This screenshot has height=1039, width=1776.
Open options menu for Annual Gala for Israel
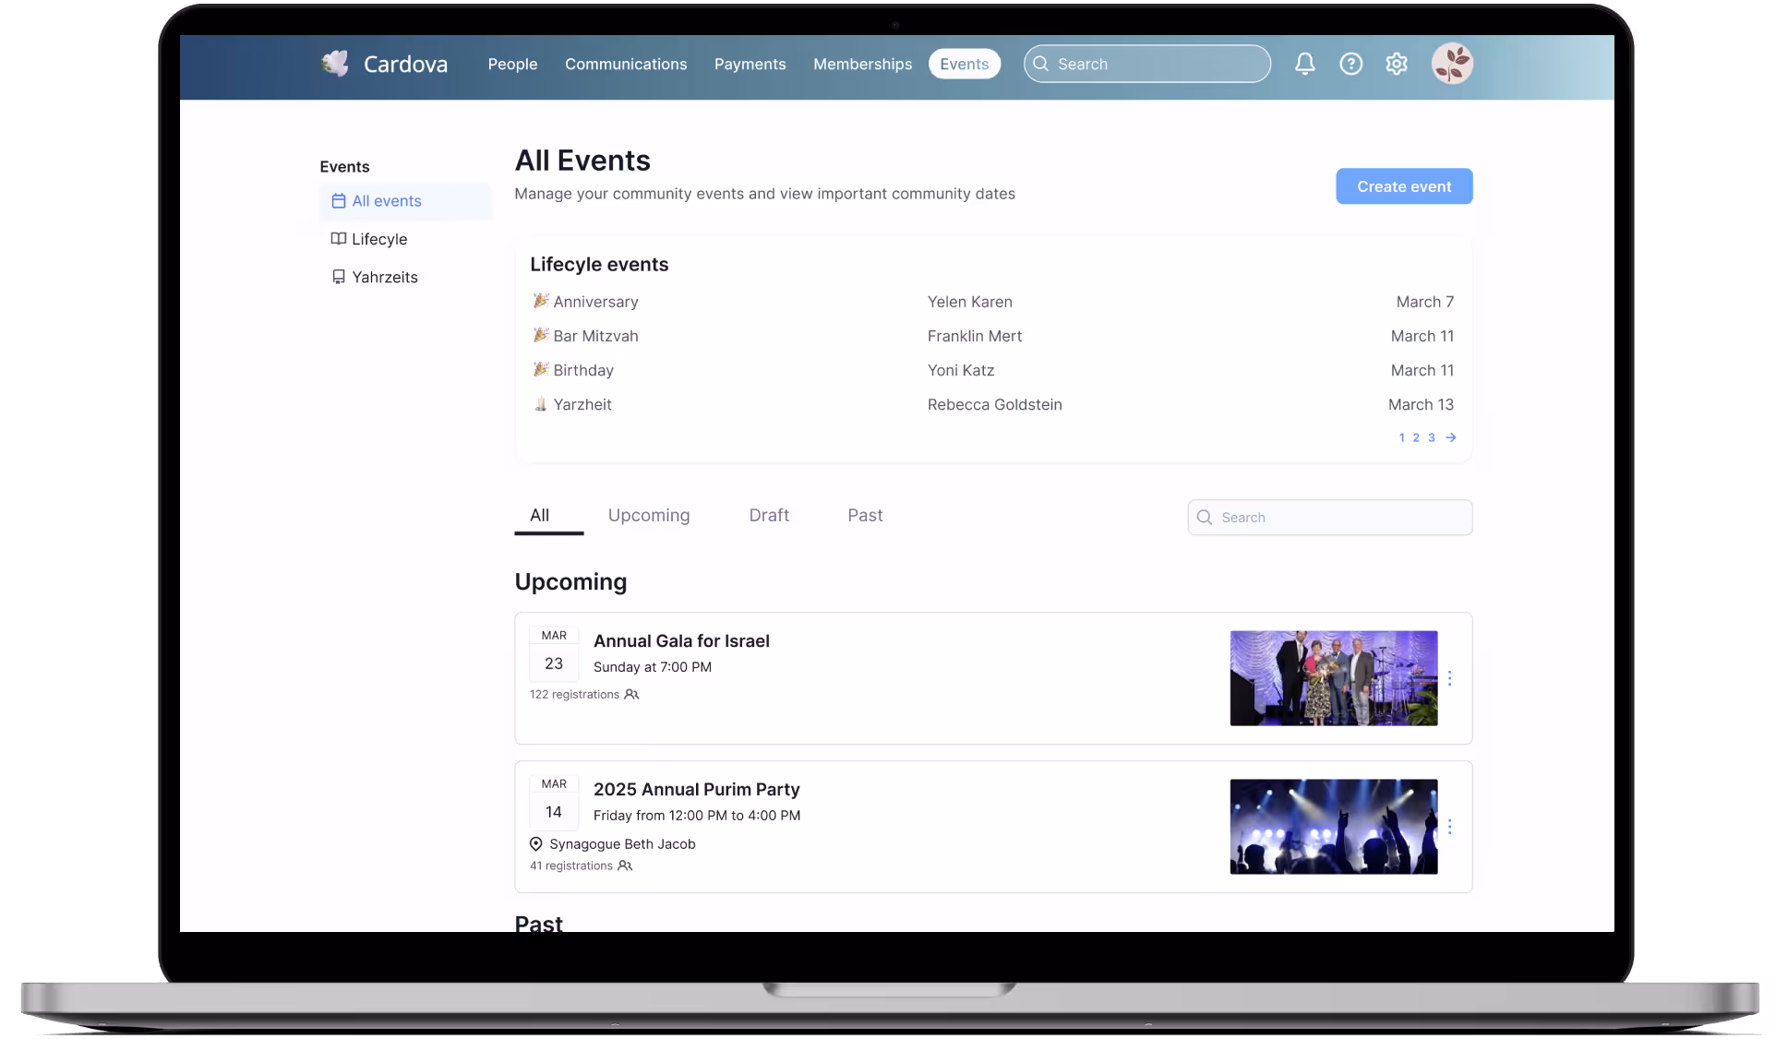1449,678
